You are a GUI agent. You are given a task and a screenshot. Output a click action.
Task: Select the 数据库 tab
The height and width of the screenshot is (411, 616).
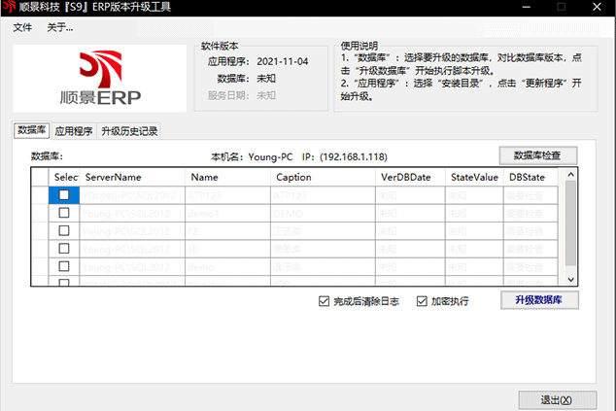32,129
